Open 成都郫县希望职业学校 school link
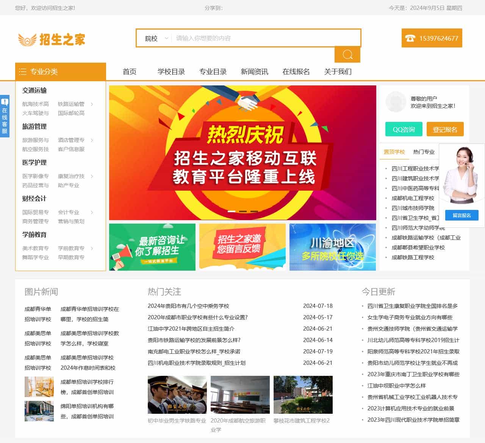Image resolution: width=485 pixels, height=443 pixels. tap(418, 248)
